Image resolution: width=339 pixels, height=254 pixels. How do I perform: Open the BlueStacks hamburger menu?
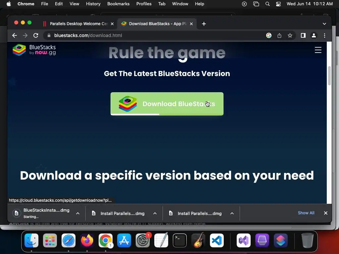point(318,50)
